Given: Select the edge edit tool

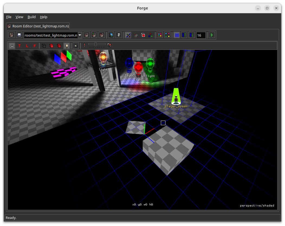Looking at the screenshot, I should pyautogui.click(x=136, y=35).
